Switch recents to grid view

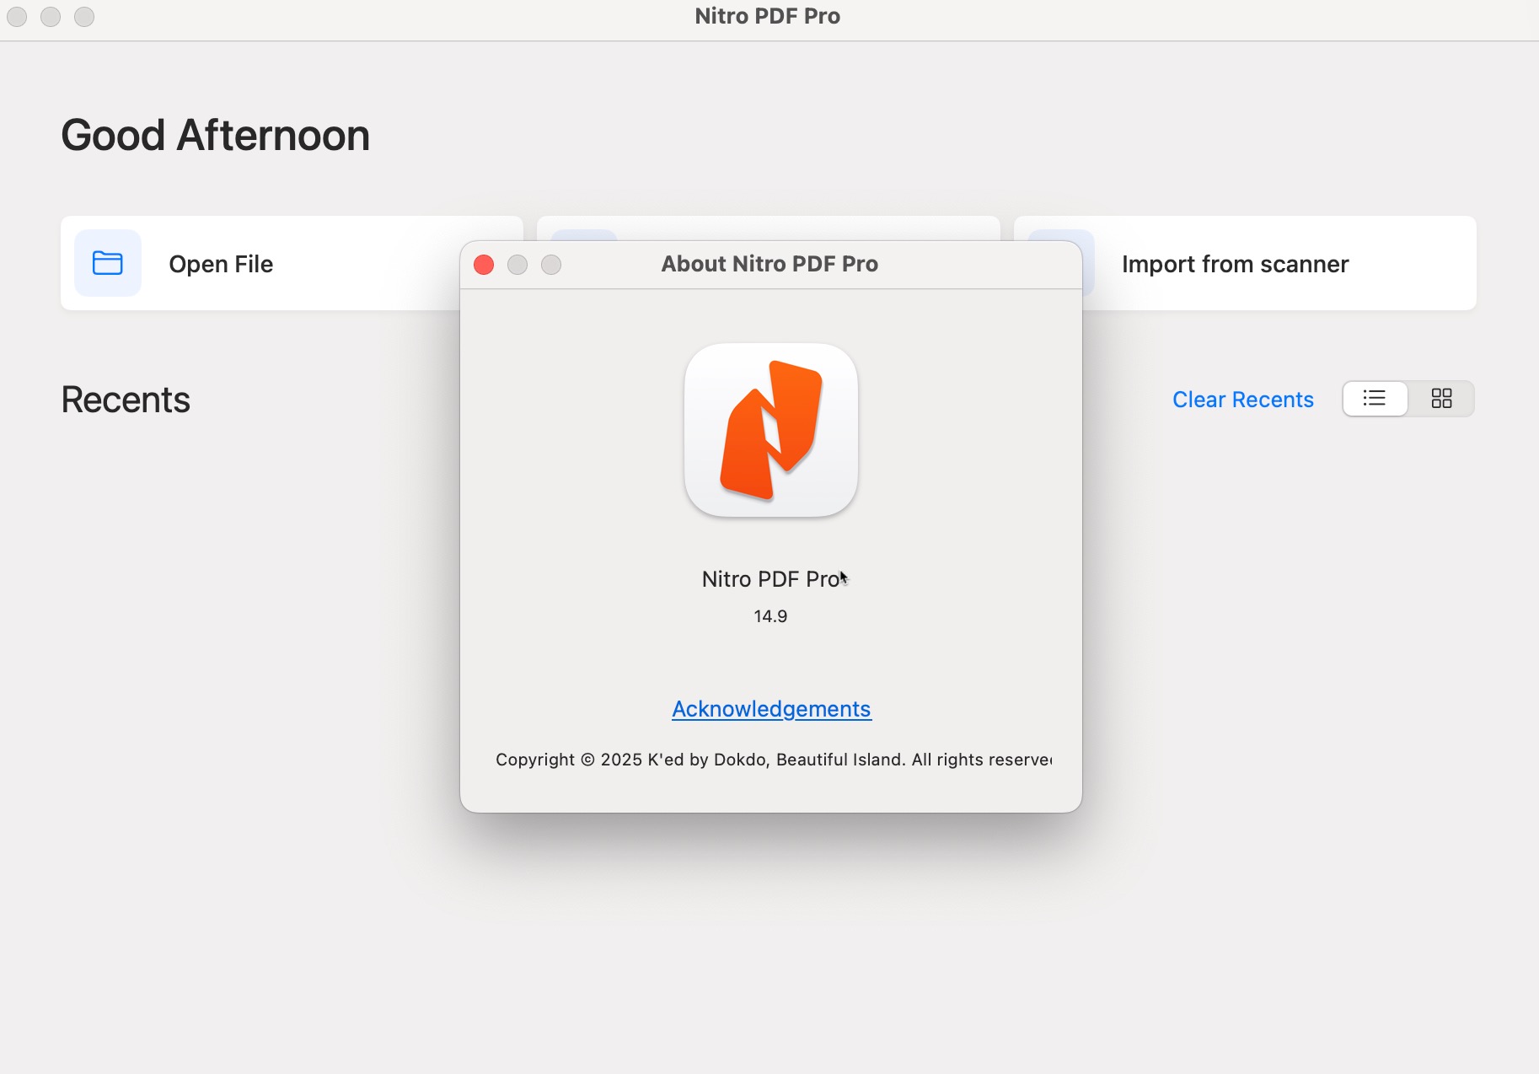pos(1441,399)
